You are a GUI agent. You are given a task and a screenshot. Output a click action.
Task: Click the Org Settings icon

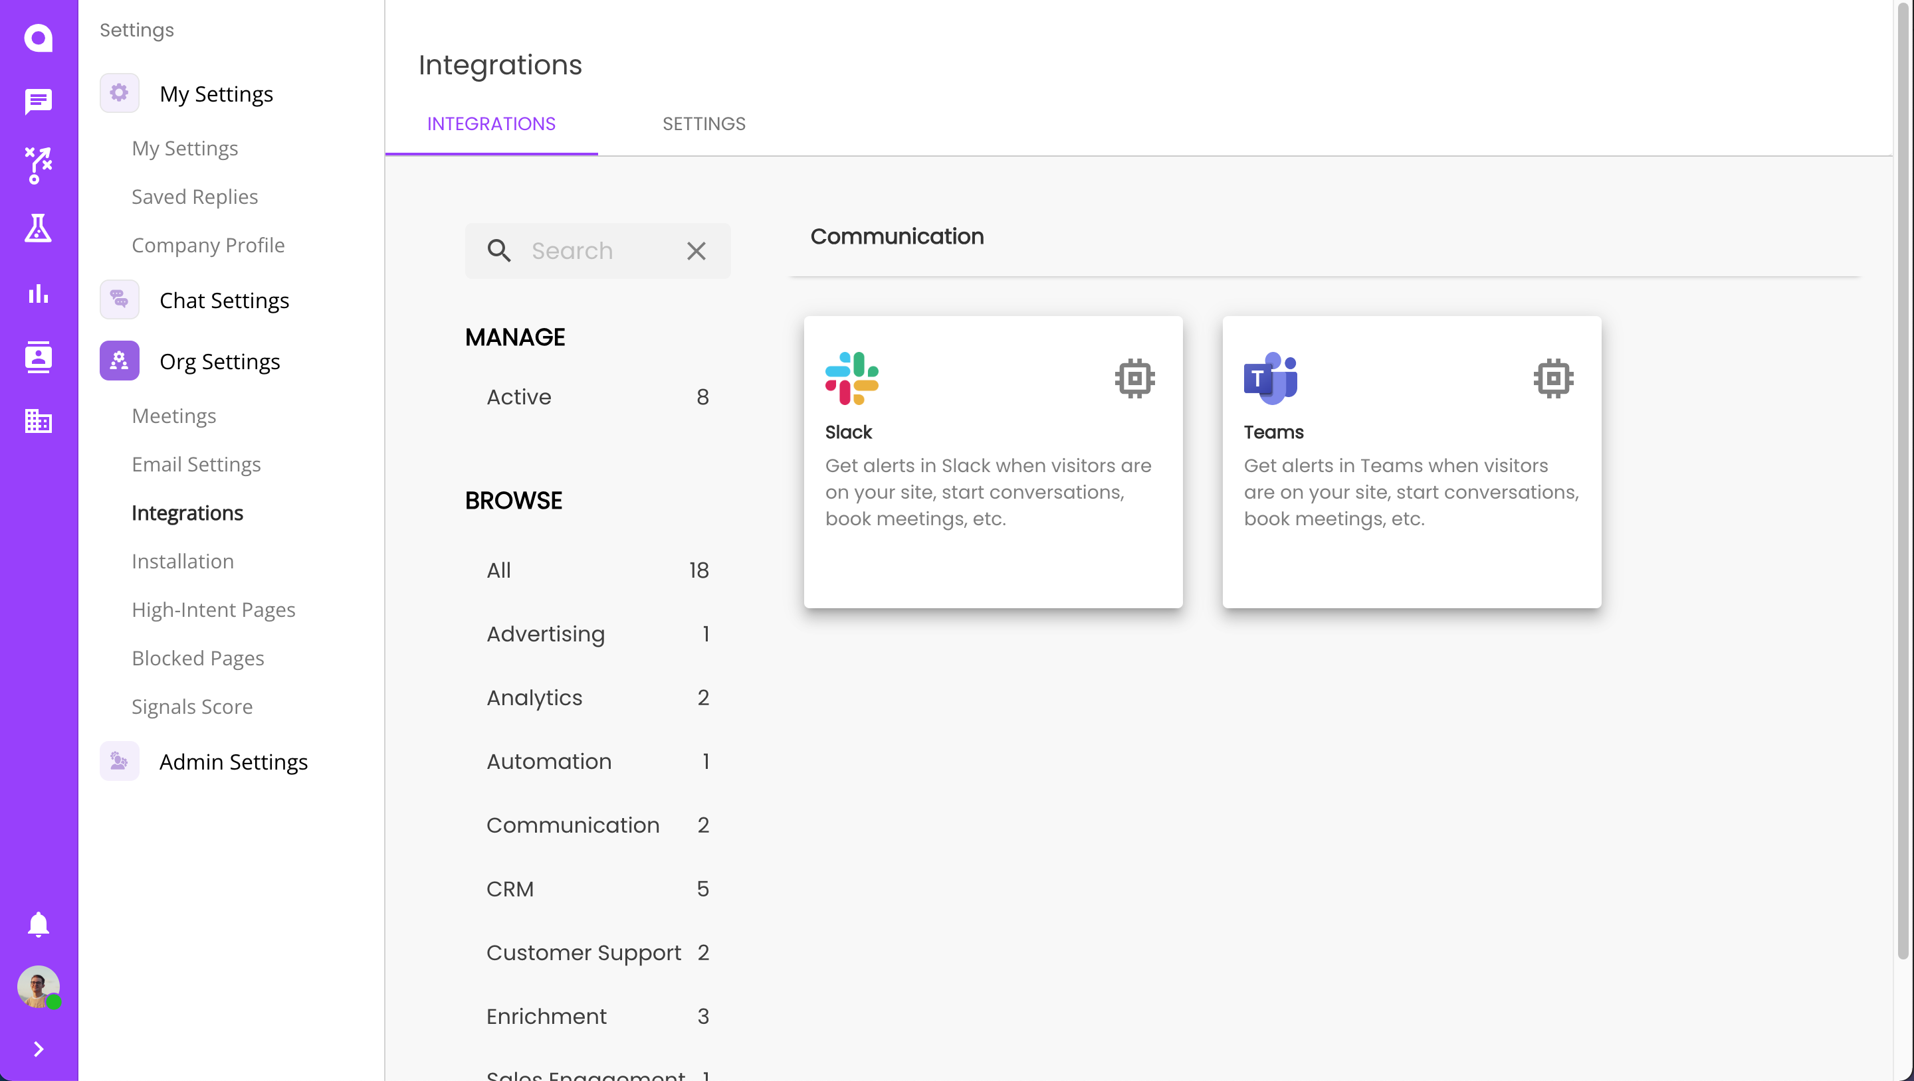(119, 361)
